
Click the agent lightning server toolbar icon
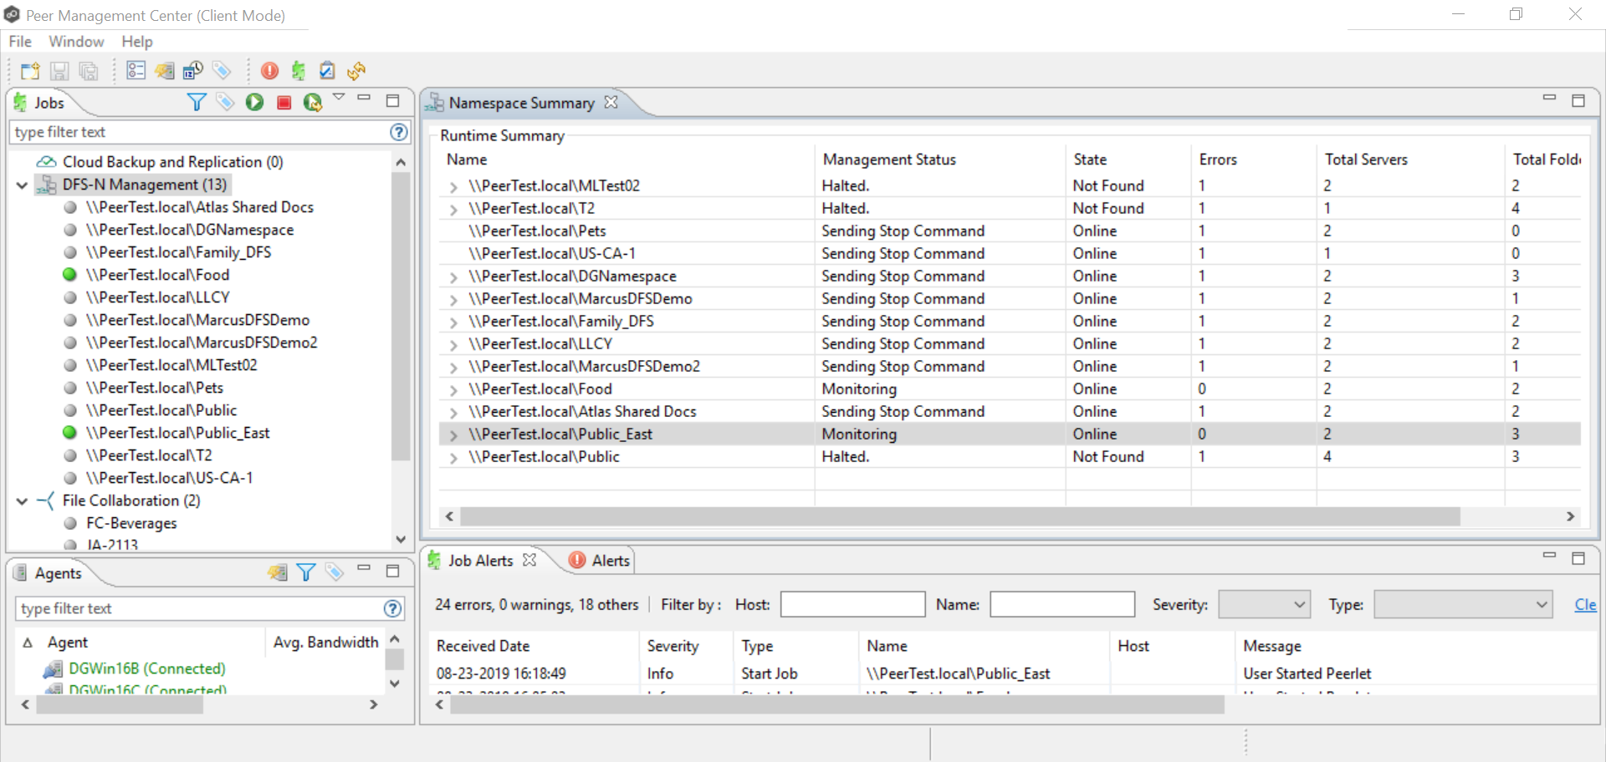[x=164, y=70]
